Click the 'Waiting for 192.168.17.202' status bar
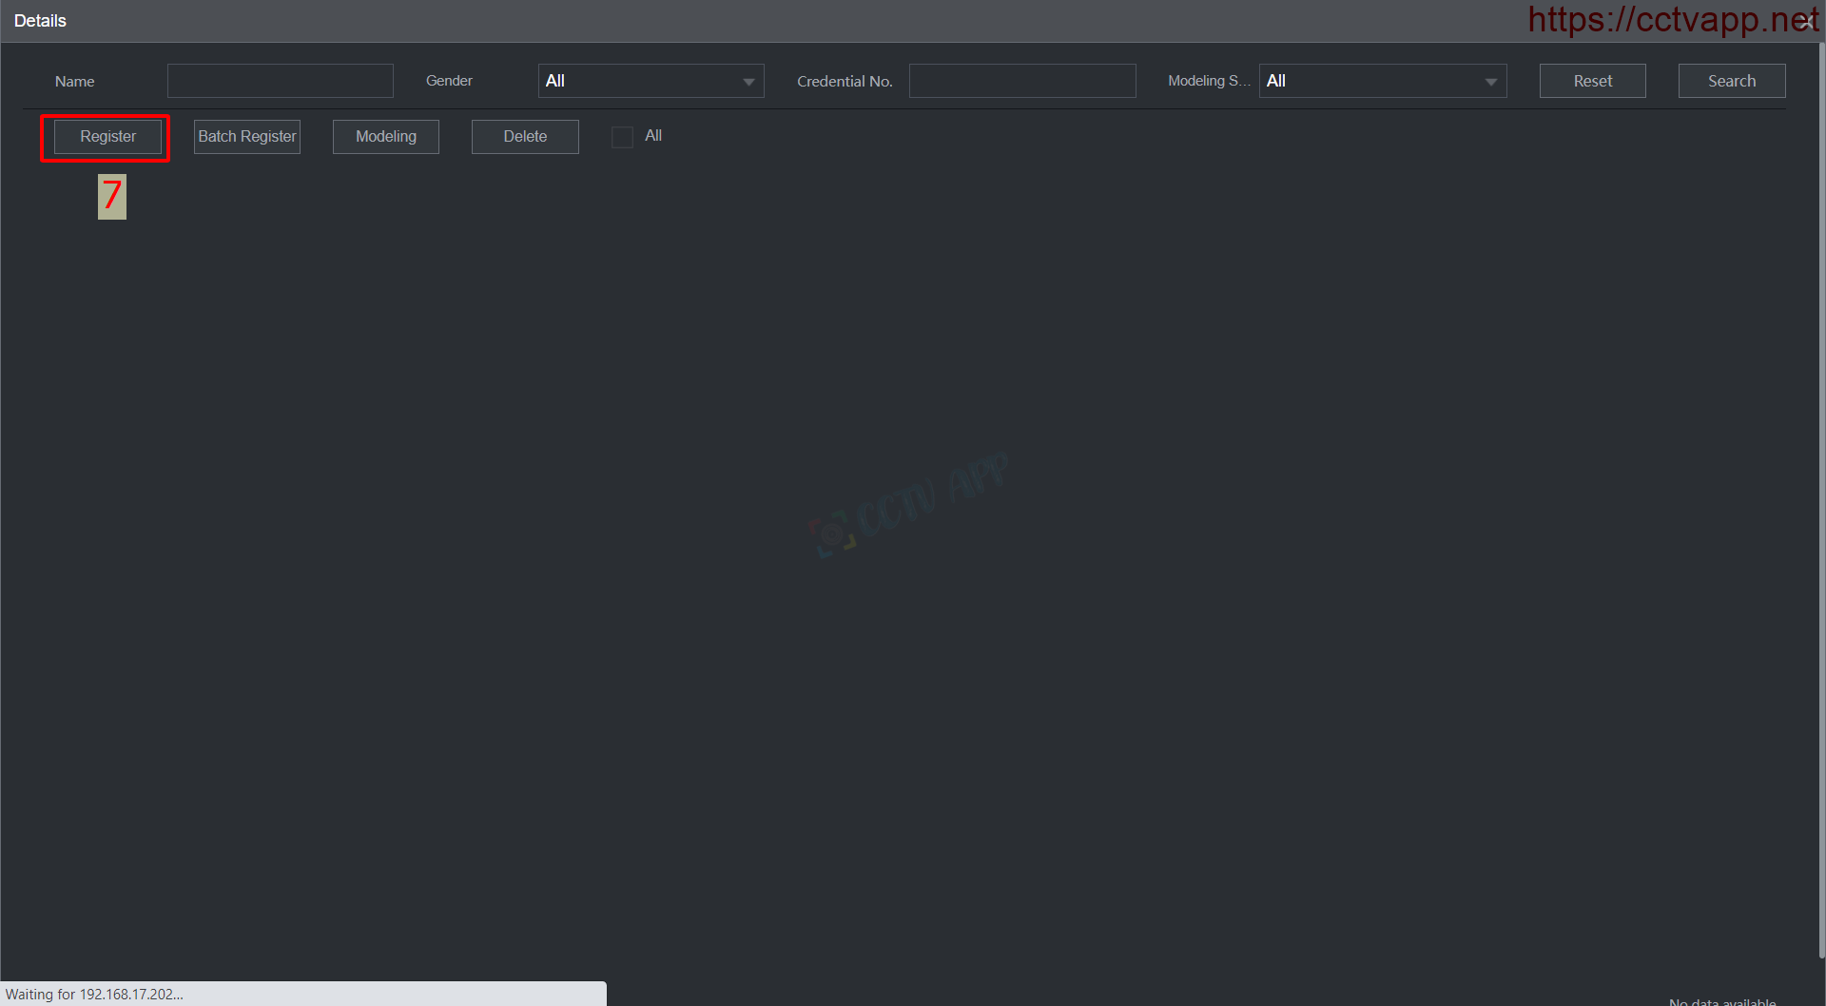The image size is (1826, 1006). click(95, 994)
